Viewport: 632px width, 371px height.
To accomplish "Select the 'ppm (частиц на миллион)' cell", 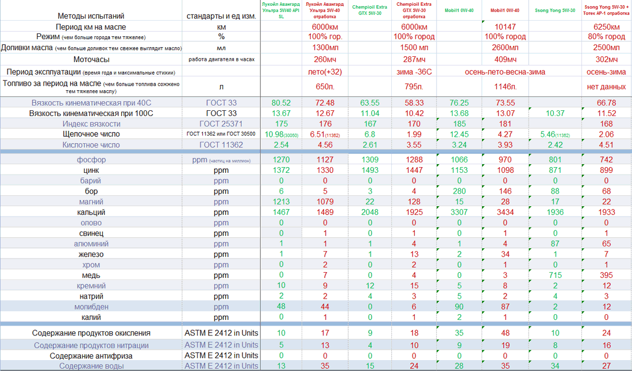I will 221,160.
